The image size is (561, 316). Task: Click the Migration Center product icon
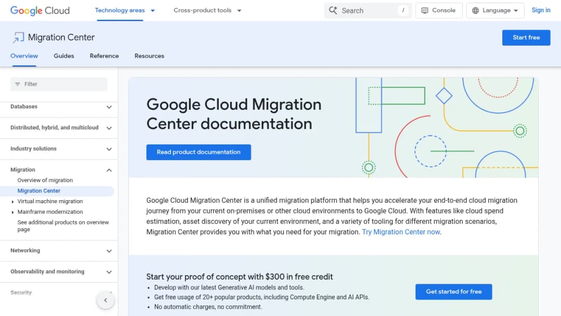pos(18,37)
